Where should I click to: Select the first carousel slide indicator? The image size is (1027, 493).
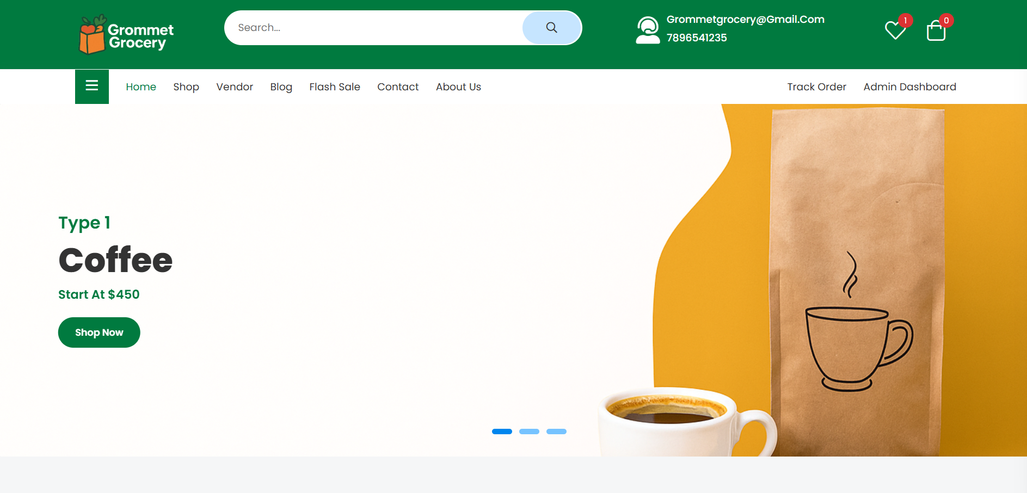502,432
